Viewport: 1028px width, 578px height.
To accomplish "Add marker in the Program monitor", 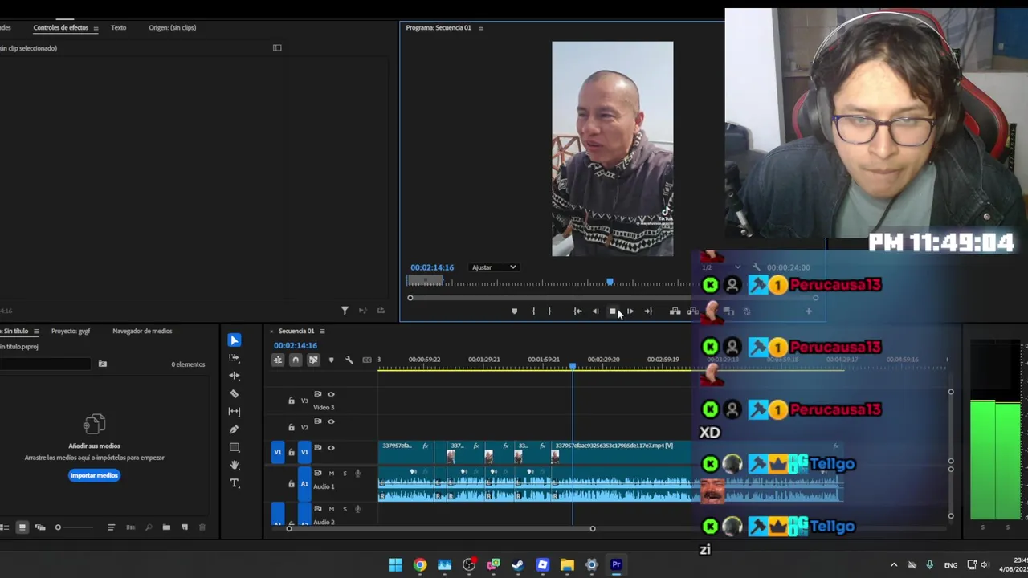I will coord(514,311).
